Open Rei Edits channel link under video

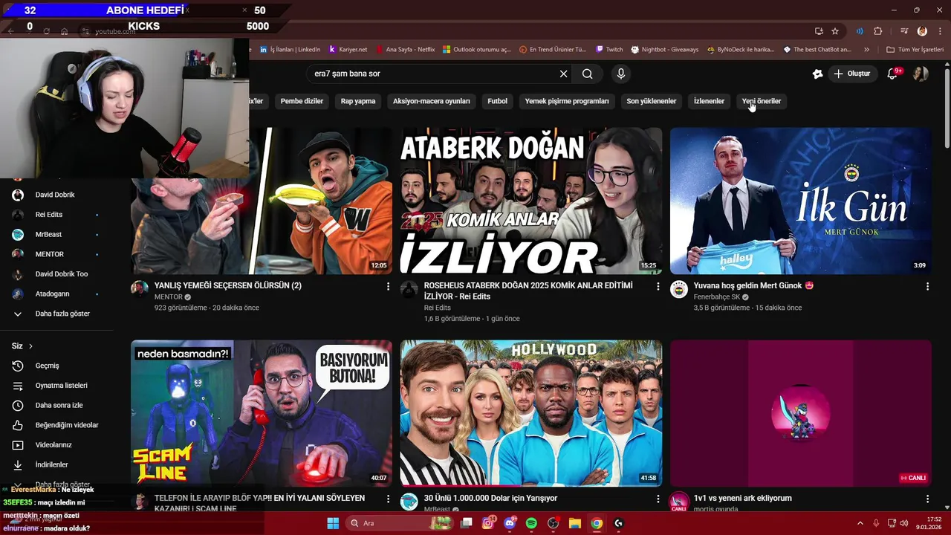(437, 308)
